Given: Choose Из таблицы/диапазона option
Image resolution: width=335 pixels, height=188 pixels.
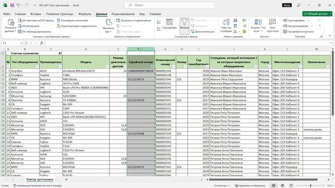Looking at the screenshot, I should click(x=35, y=31).
